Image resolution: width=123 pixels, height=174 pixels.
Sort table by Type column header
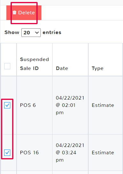(x=98, y=68)
